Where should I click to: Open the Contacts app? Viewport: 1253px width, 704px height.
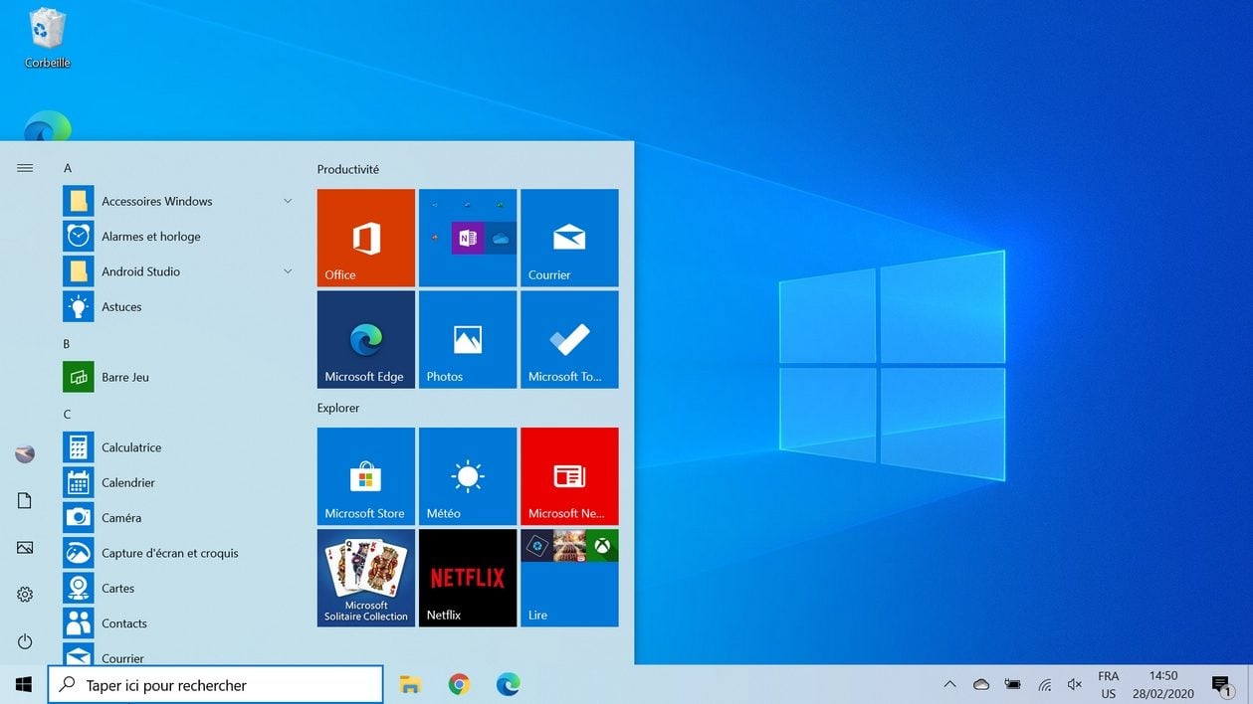179,623
